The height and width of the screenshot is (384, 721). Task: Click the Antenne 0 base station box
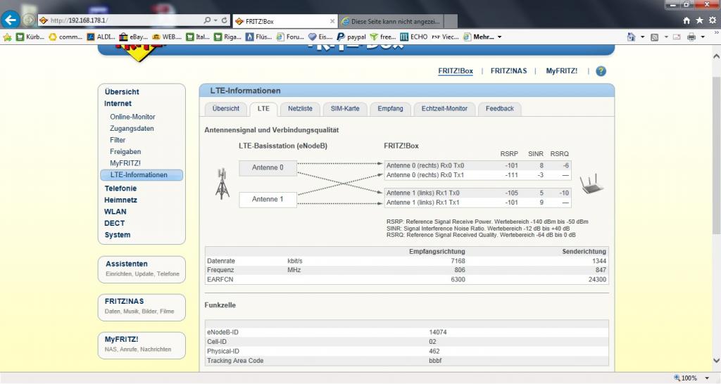coord(268,168)
